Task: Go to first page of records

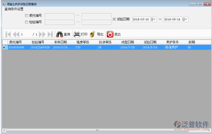Action: click(x=8, y=34)
